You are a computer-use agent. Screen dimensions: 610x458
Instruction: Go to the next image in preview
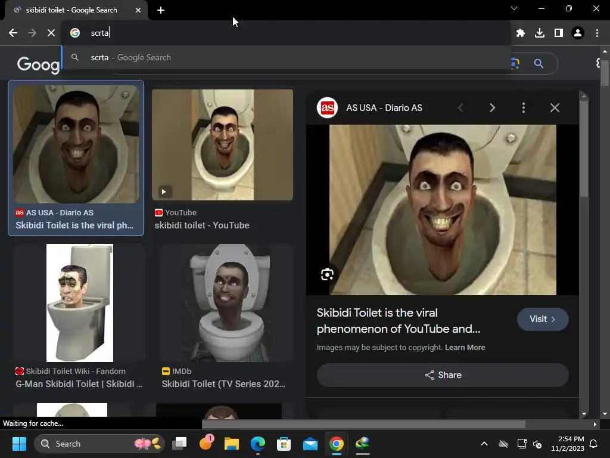[x=492, y=107]
